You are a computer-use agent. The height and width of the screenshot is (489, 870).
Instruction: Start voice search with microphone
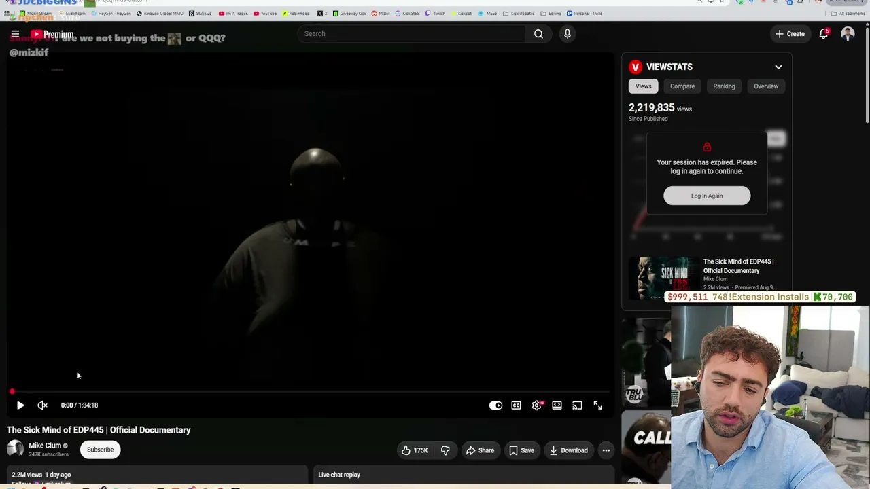pyautogui.click(x=568, y=34)
